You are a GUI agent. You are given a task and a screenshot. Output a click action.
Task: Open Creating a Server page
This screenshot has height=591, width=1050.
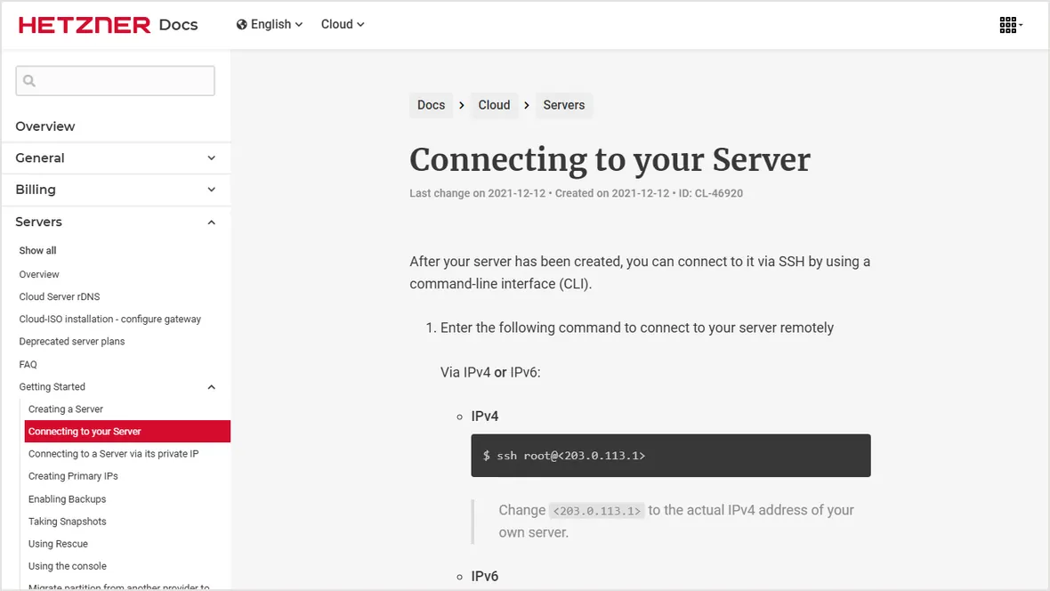coord(66,409)
